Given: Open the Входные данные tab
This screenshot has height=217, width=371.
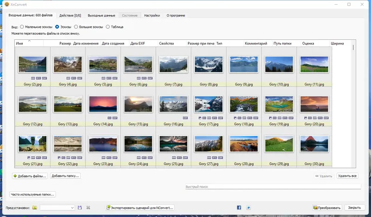Looking at the screenshot, I should pos(31,15).
